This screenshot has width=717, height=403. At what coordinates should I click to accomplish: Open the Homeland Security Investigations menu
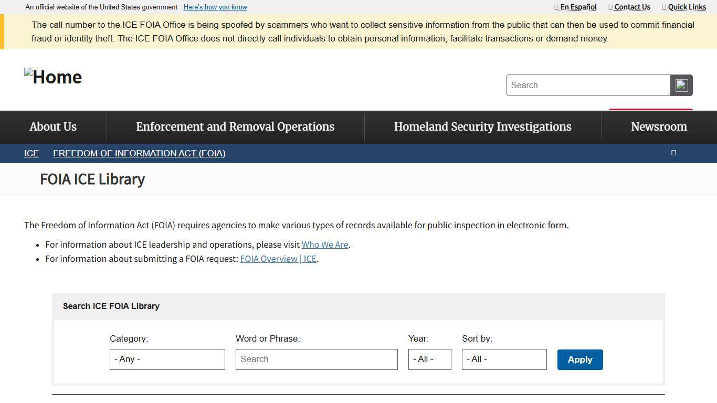click(x=482, y=126)
